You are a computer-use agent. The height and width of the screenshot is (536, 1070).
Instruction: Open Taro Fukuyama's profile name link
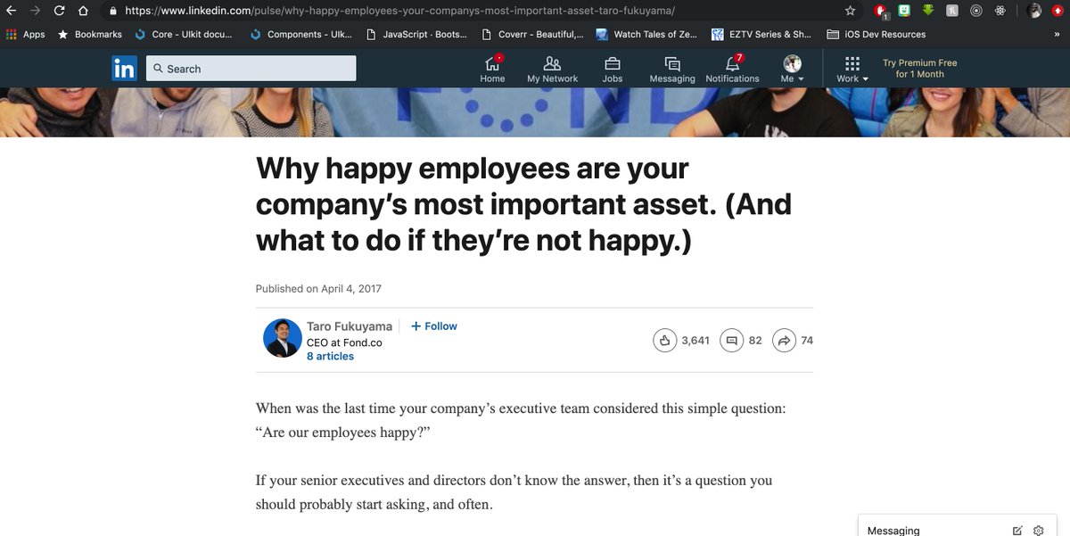(350, 326)
